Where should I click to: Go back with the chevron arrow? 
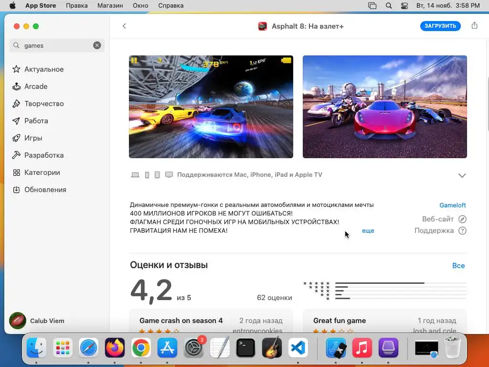coord(124,26)
